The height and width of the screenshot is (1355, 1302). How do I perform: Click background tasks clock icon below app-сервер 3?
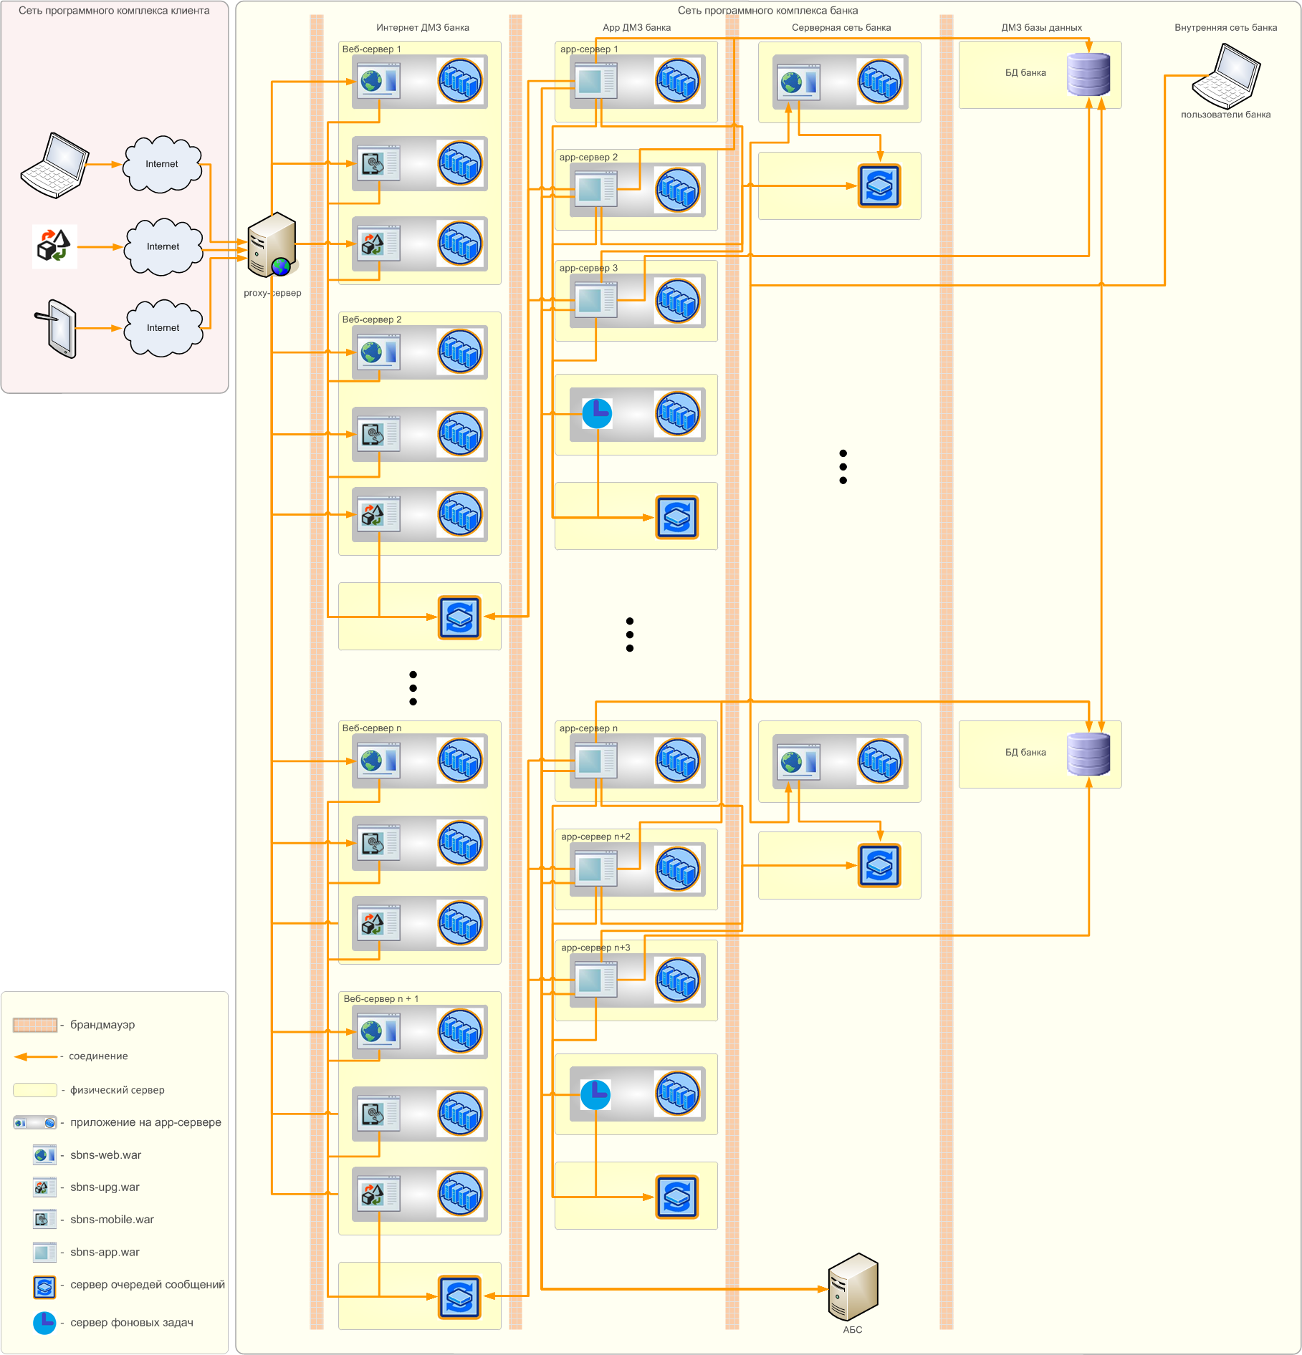pyautogui.click(x=597, y=413)
